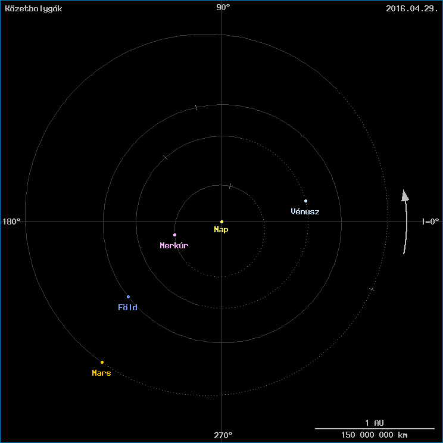Click the 150 000 000 km label
The image size is (443, 443).
coord(375,435)
